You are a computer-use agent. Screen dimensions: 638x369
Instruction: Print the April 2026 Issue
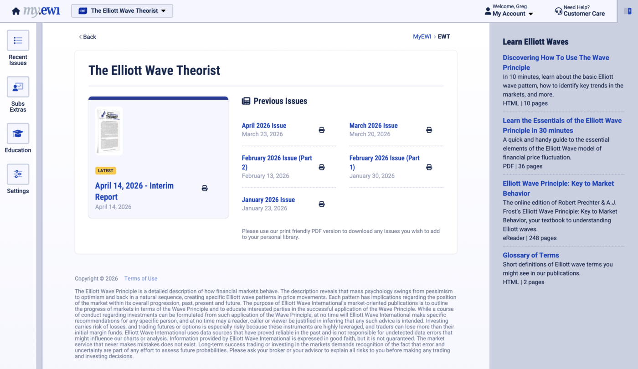pyautogui.click(x=322, y=130)
